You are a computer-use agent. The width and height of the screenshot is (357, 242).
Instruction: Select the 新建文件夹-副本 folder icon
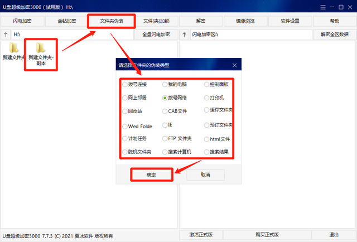[x=40, y=47]
